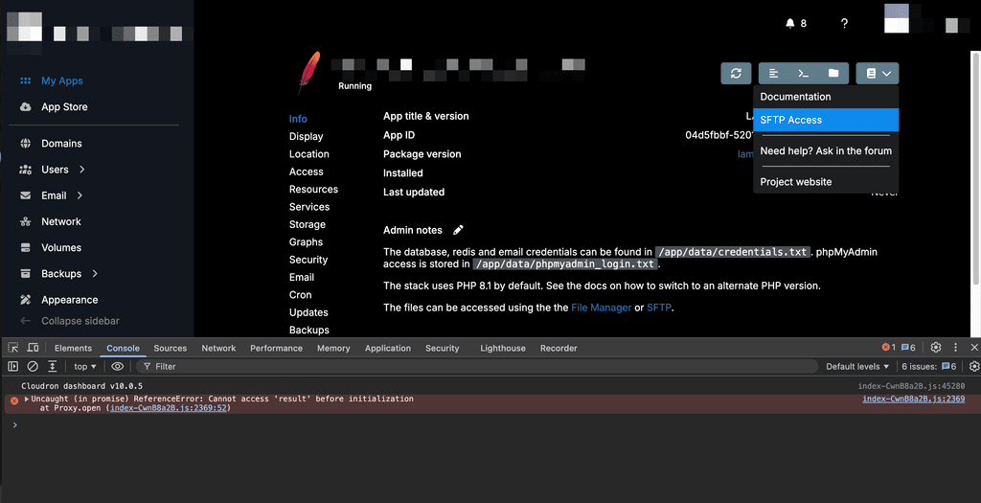Viewport: 981px width, 503px height.
Task: Select the Cron app settings section
Action: (300, 295)
